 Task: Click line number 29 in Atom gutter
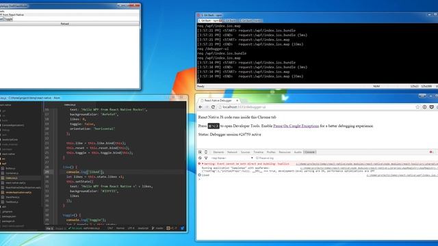[x=47, y=172]
